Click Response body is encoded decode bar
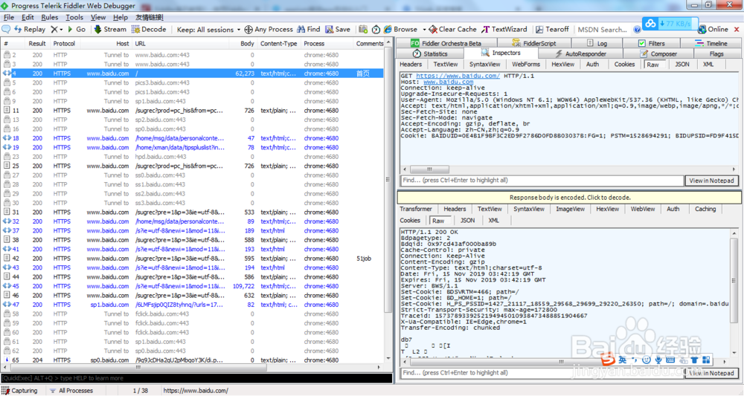This screenshot has width=744, height=396. click(569, 198)
